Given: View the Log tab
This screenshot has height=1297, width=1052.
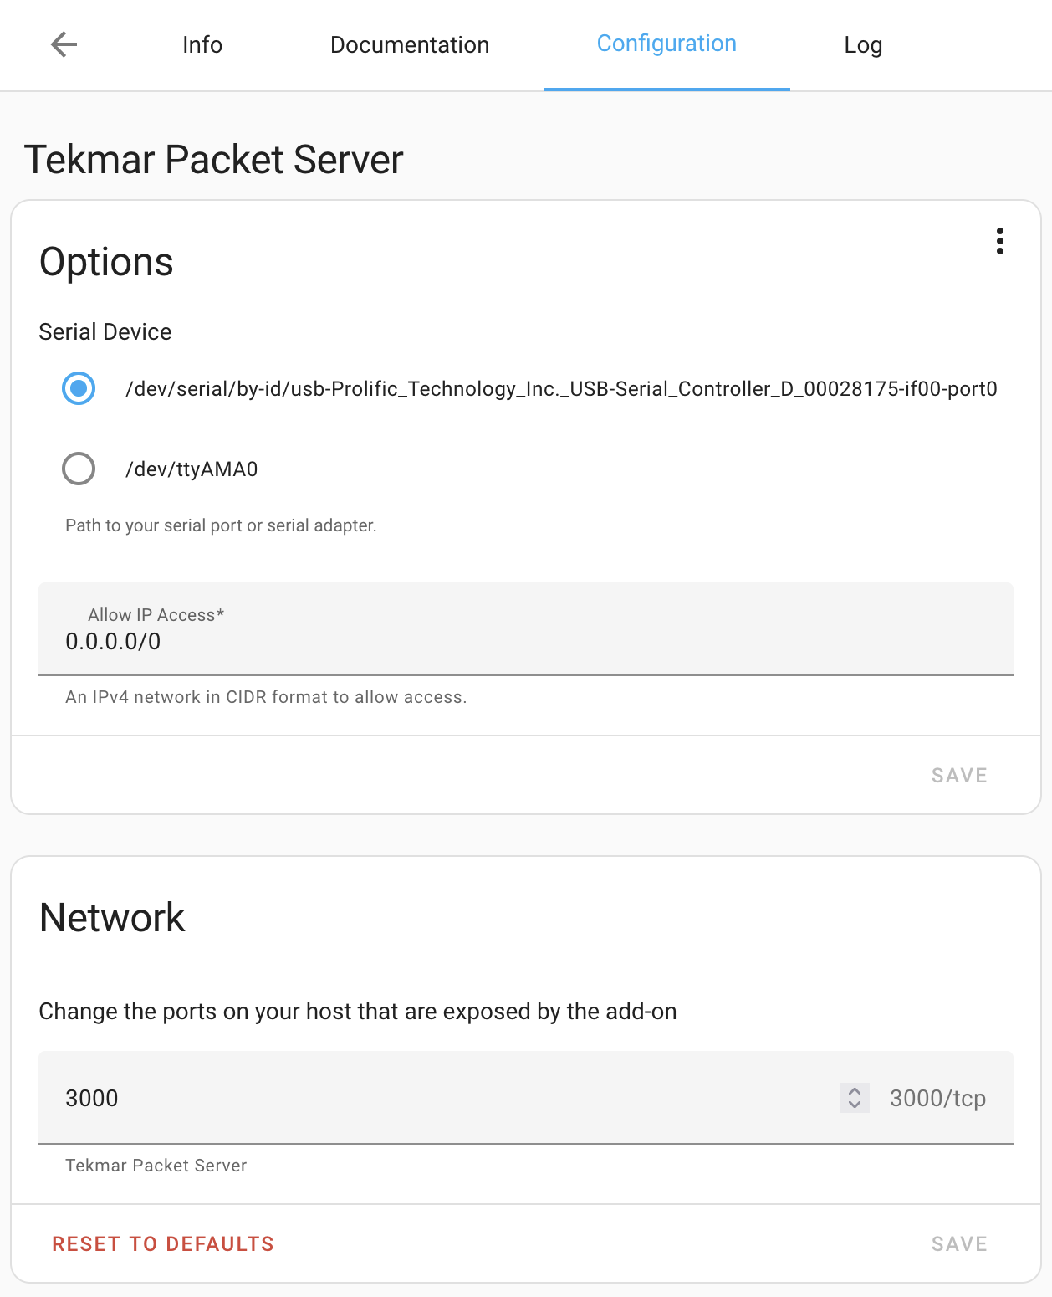Looking at the screenshot, I should [x=863, y=45].
